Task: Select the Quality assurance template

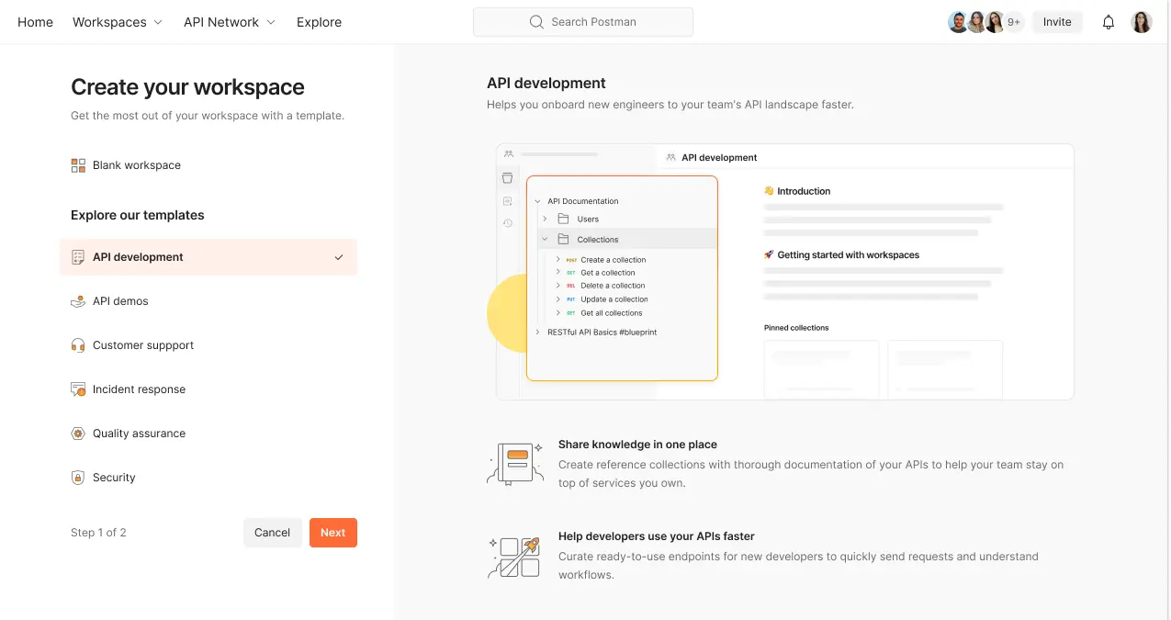Action: pos(139,434)
